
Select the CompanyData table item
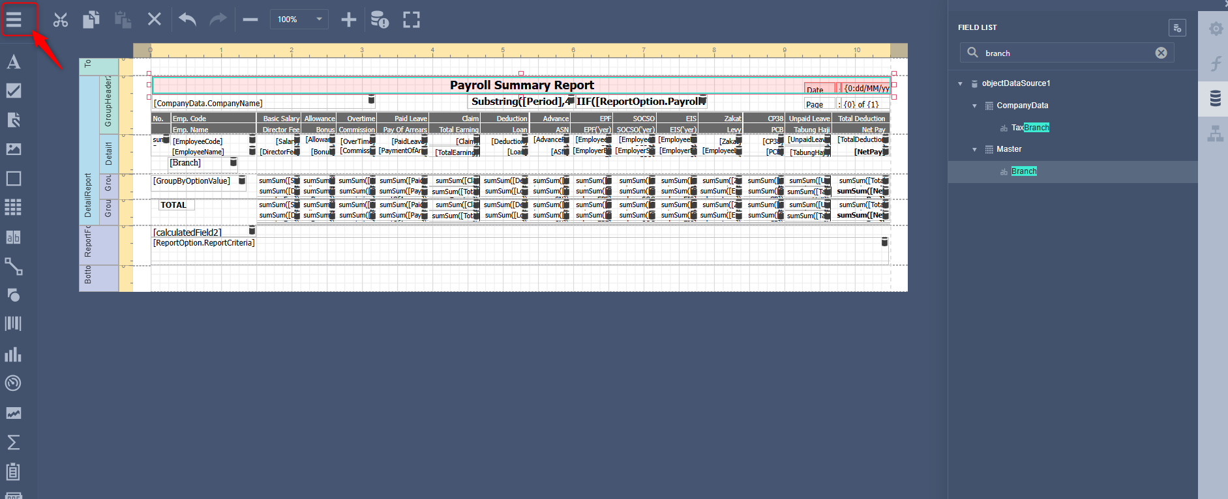click(1022, 106)
